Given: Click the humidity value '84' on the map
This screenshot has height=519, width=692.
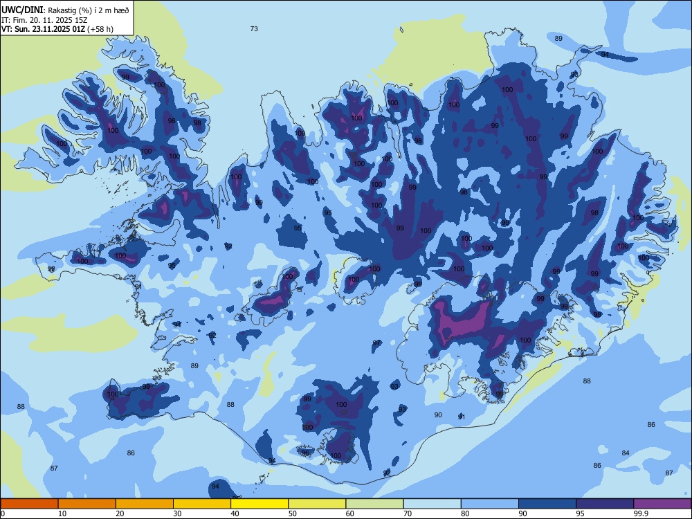Looking at the screenshot, I should [x=626, y=453].
